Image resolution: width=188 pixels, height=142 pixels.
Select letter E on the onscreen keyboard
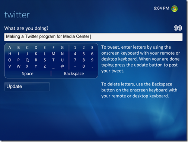click(x=45, y=48)
